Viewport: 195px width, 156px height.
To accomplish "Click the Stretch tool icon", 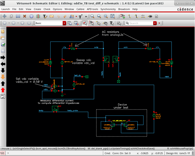I will [18, 16].
